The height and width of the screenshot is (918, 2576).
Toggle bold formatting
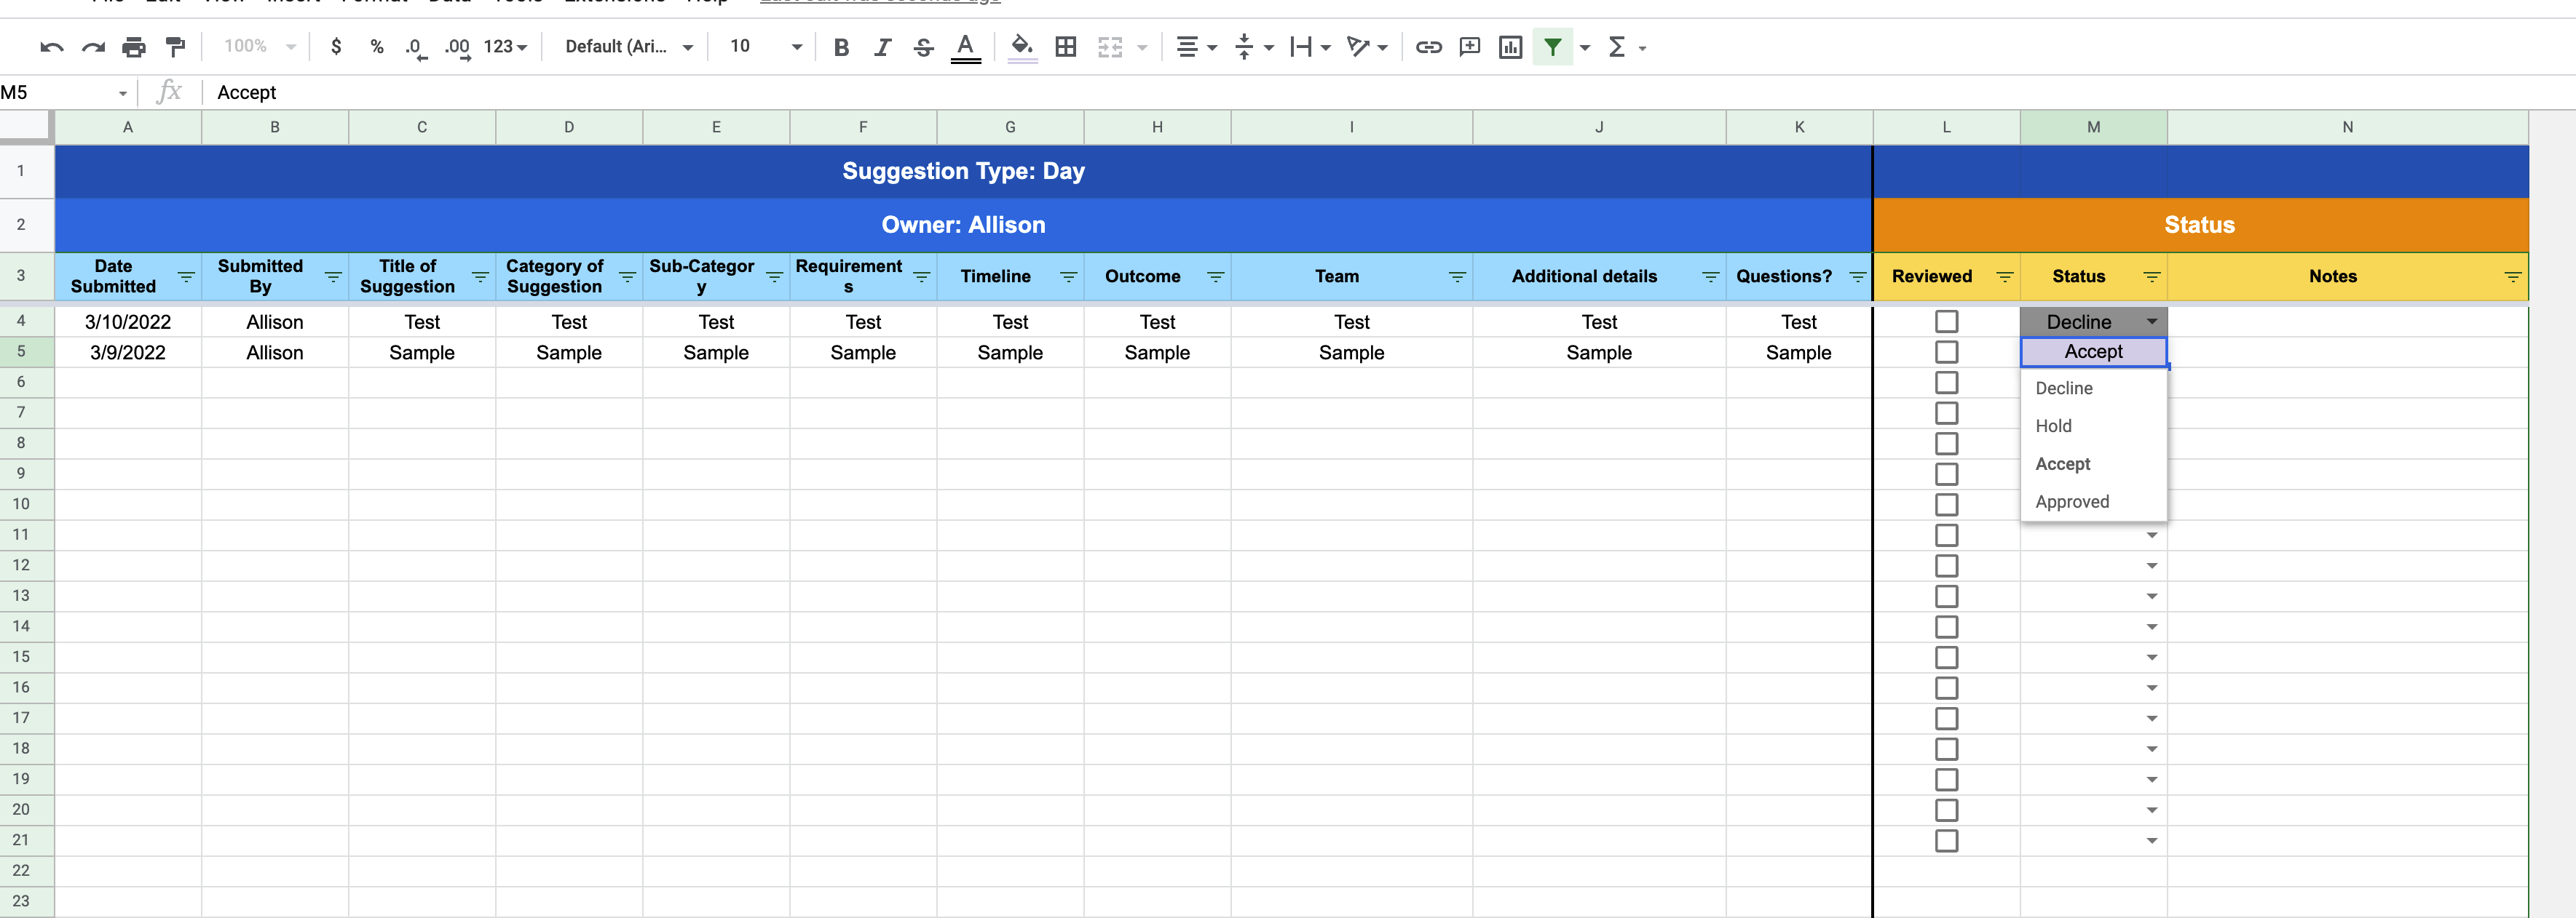841,47
